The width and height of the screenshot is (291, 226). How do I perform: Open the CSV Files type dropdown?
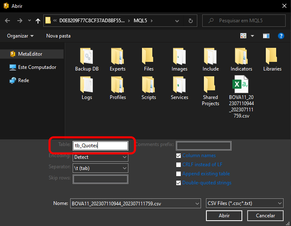click(245, 203)
